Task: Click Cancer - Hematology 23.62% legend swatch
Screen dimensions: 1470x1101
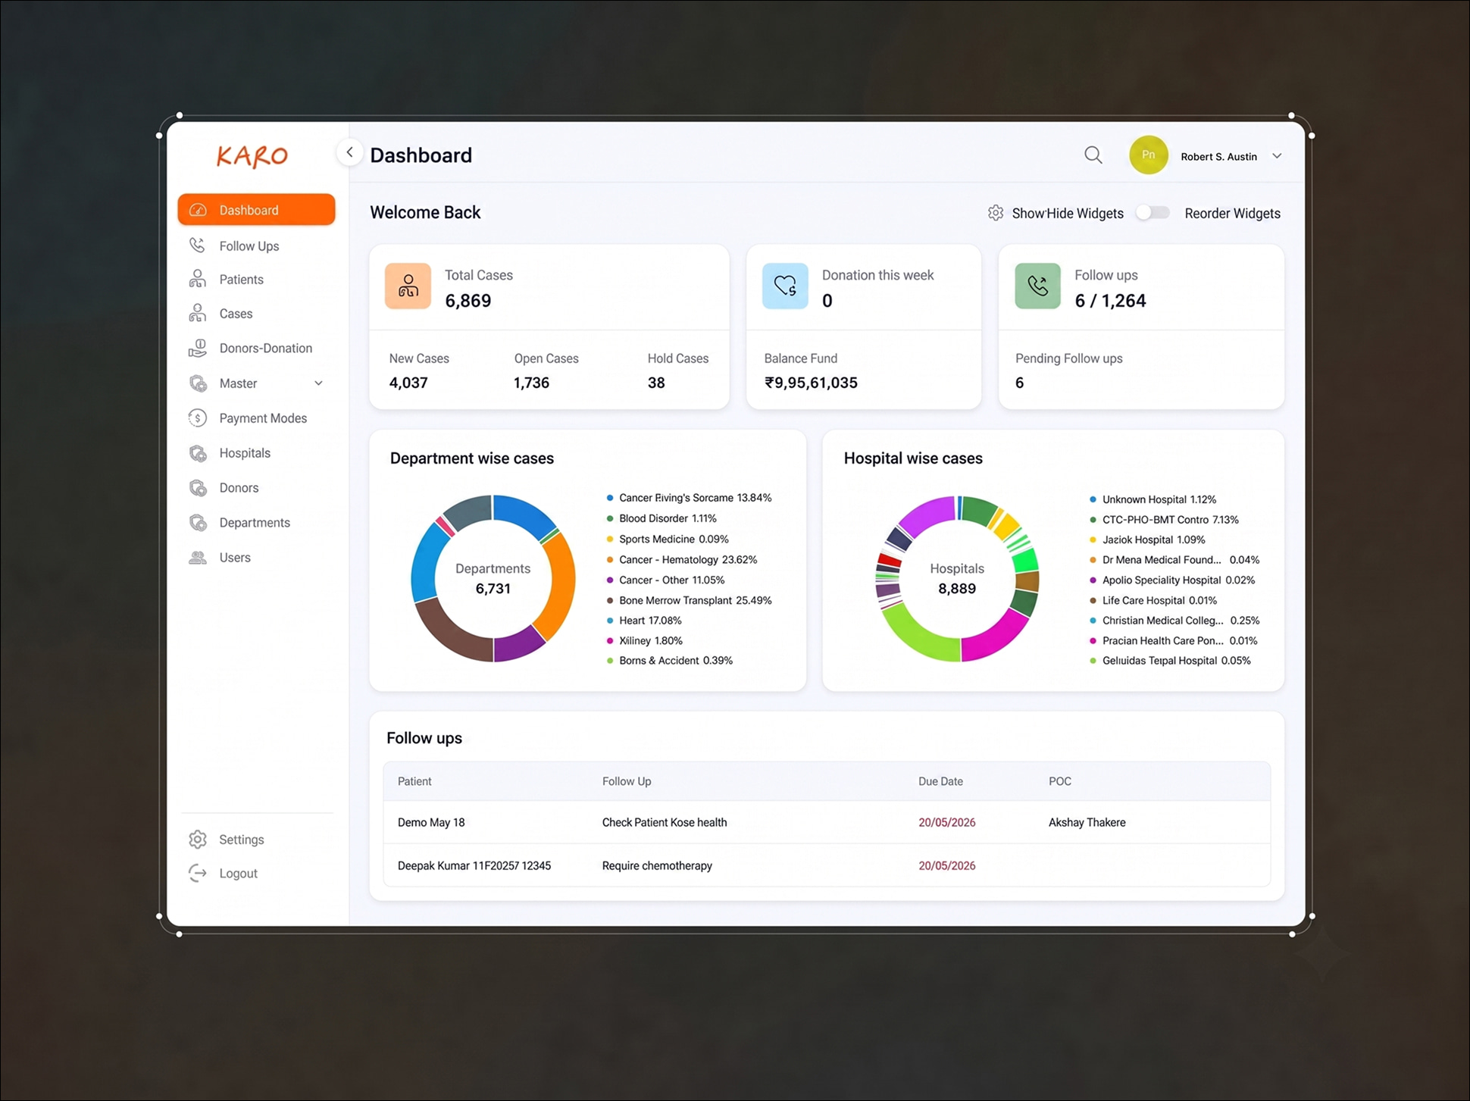Action: coord(610,560)
